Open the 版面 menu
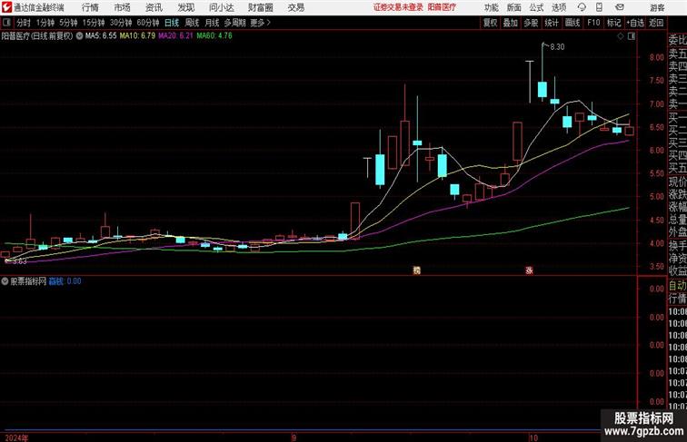 (514, 7)
